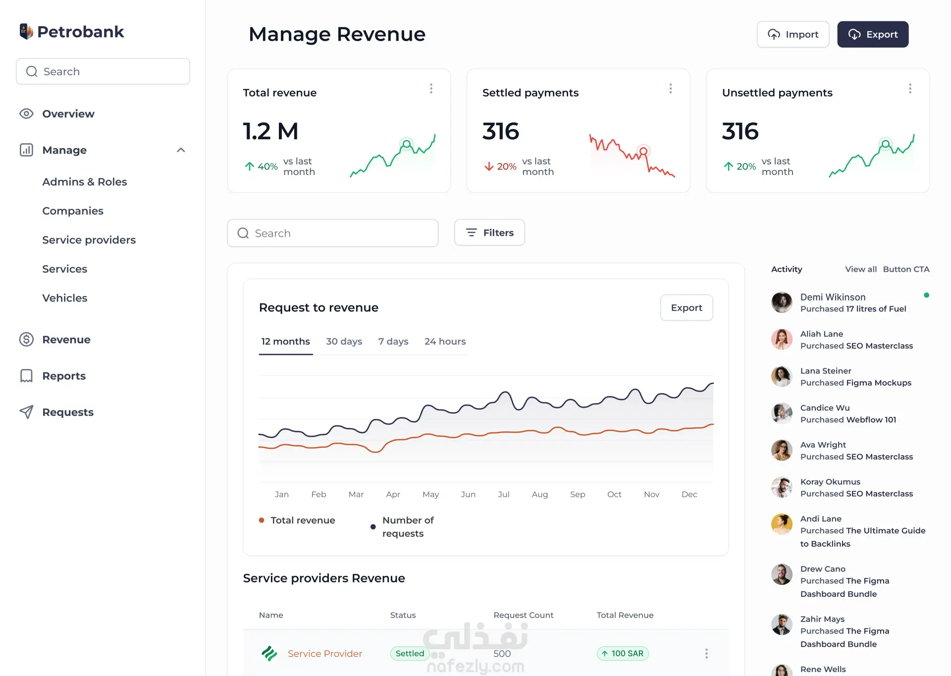Click the dark Export button
Screen dimensions: 951x676
(873, 35)
